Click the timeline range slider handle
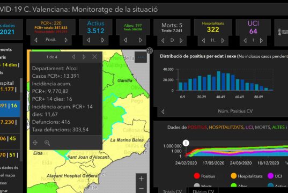288x193 pixels. coord(186,143)
